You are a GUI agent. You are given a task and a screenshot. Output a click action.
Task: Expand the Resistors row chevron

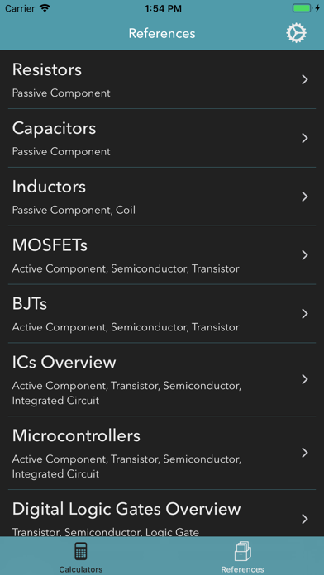click(x=304, y=79)
